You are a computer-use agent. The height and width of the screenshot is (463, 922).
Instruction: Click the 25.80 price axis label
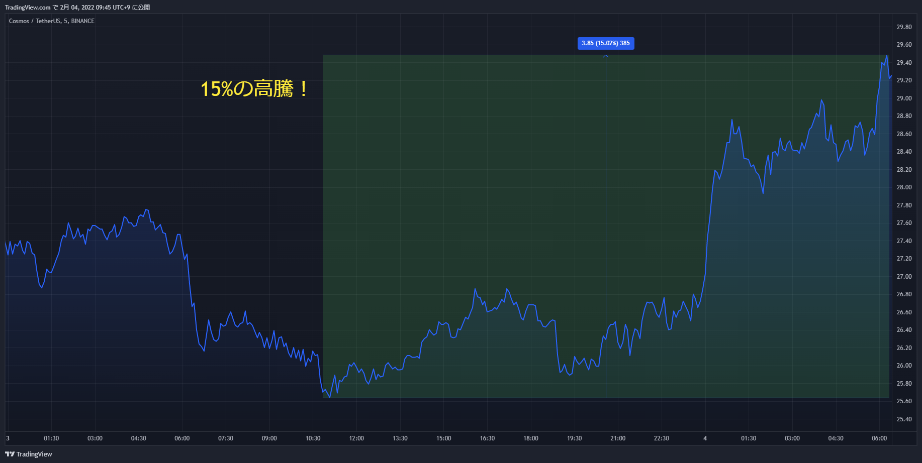904,384
